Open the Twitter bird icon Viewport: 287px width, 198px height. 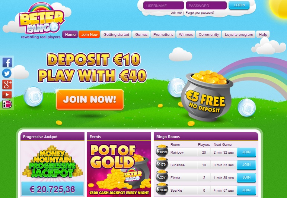pyautogui.click(x=7, y=73)
